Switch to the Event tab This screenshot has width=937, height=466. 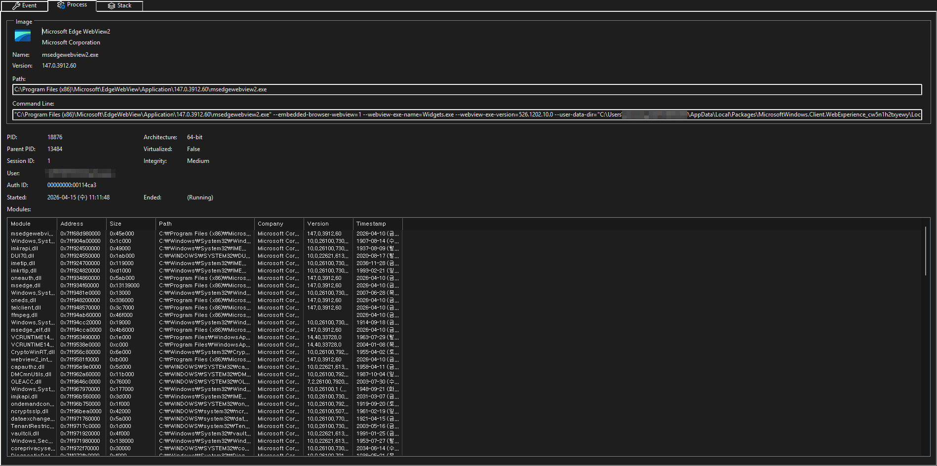(x=24, y=5)
